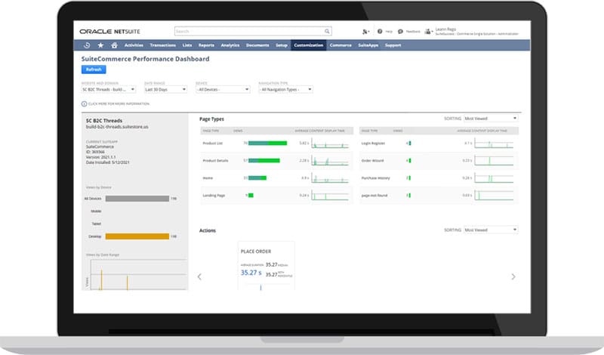This screenshot has width=604, height=355.
Task: Open the Place Order action card
Action: (267, 266)
